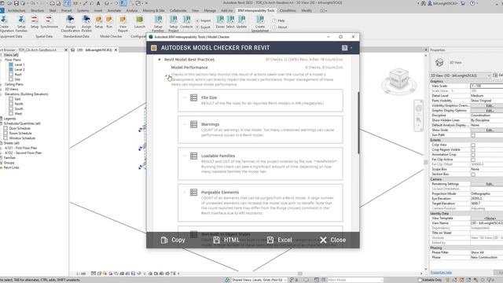Open the Manage ribbon tab
This screenshot has width=503, height=283.
coord(210,10)
